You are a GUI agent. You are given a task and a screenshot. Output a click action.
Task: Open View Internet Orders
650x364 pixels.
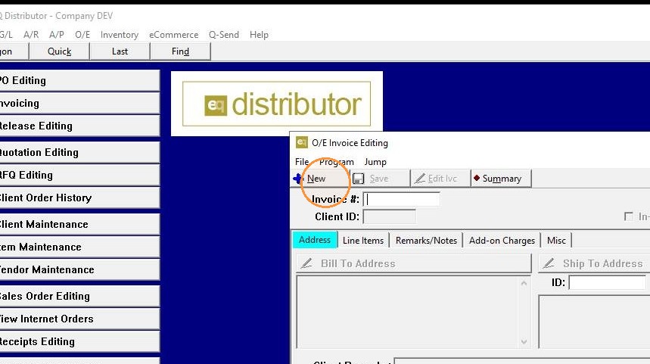point(79,319)
